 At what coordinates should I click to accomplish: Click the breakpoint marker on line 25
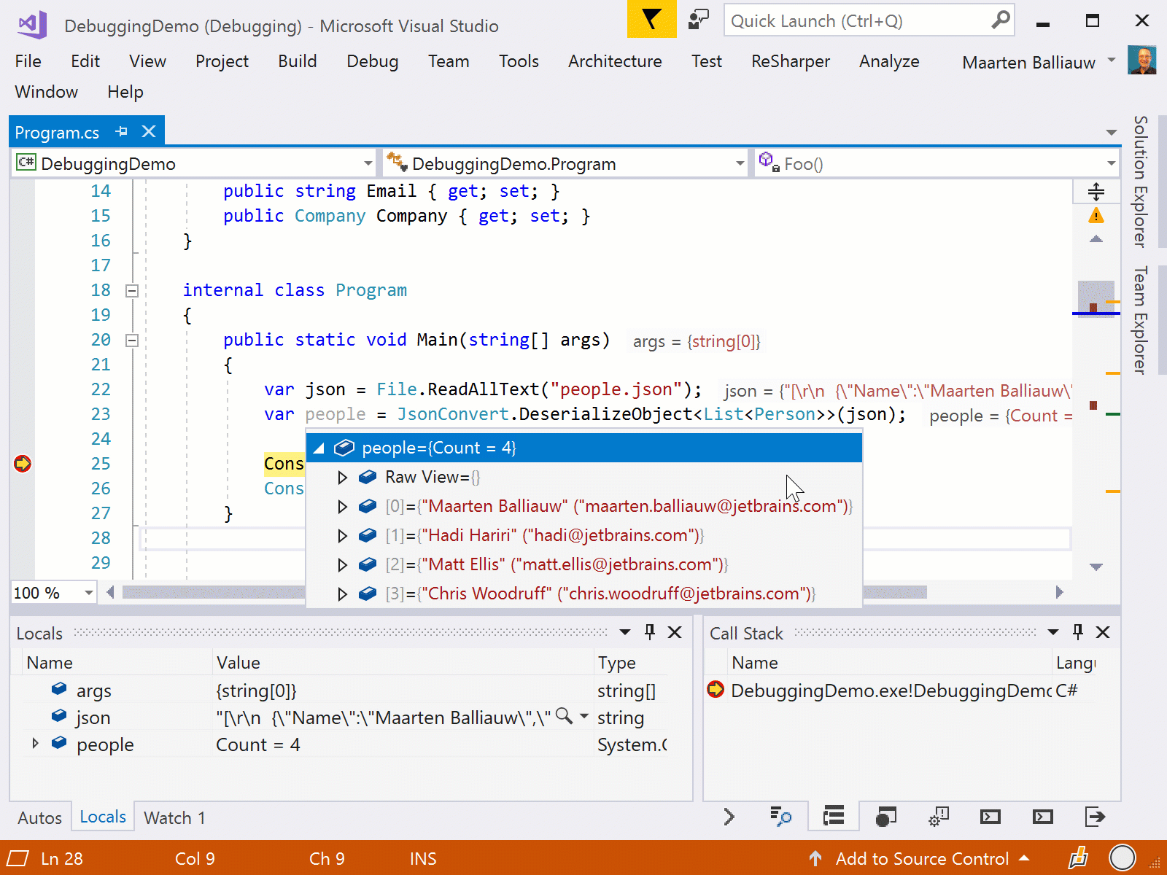[x=23, y=464]
